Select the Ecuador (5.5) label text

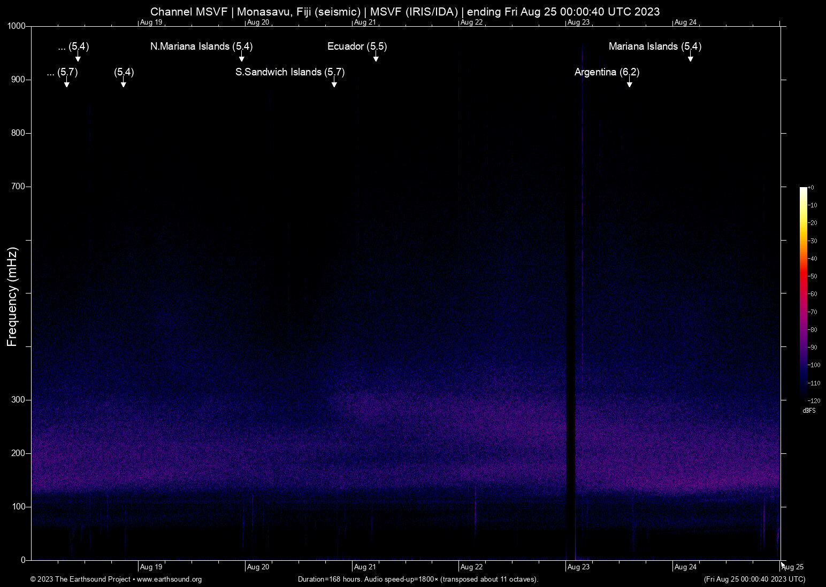356,47
